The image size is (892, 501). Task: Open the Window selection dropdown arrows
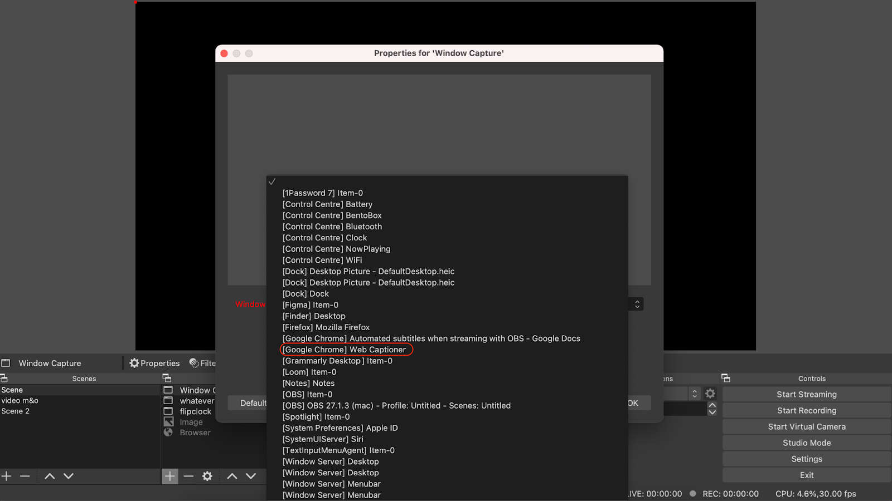pyautogui.click(x=637, y=304)
